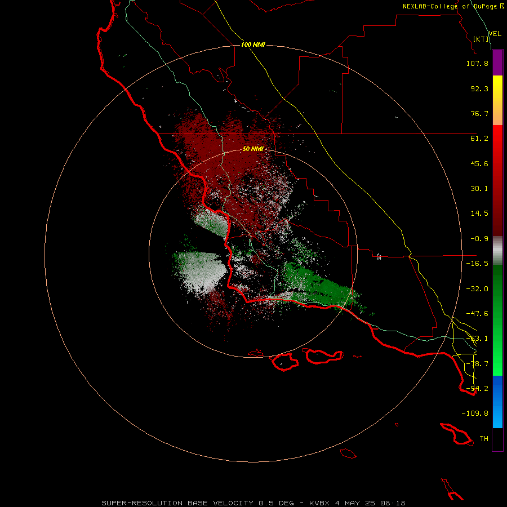Click the 76.7 velocity scale label
The width and height of the screenshot is (507, 507).
click(x=479, y=113)
